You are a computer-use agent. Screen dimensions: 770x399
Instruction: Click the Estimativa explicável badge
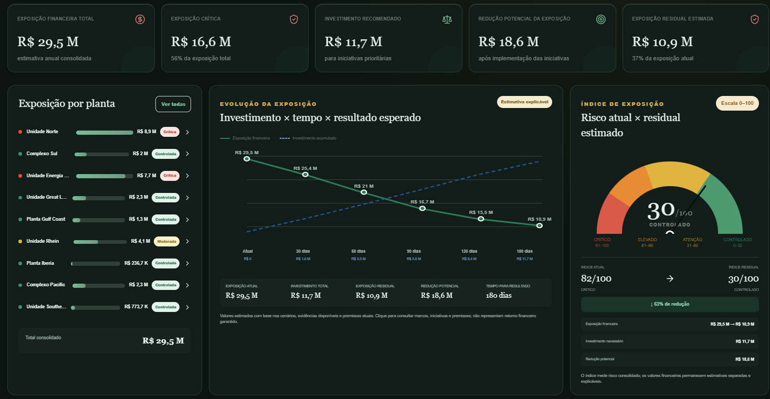point(524,102)
